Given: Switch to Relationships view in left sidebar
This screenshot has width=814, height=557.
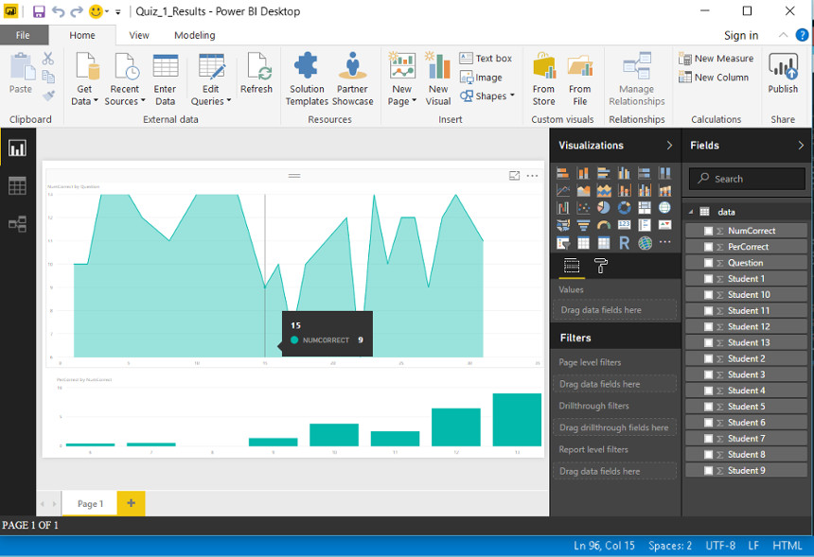Looking at the screenshot, I should coord(17,224).
